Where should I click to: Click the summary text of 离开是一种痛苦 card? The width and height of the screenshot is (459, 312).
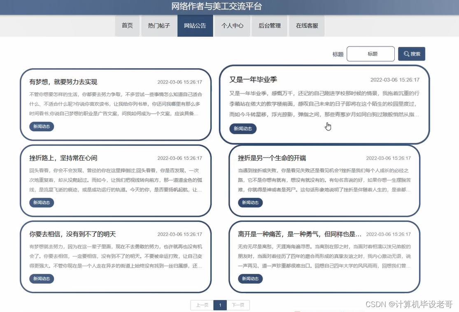(324, 256)
